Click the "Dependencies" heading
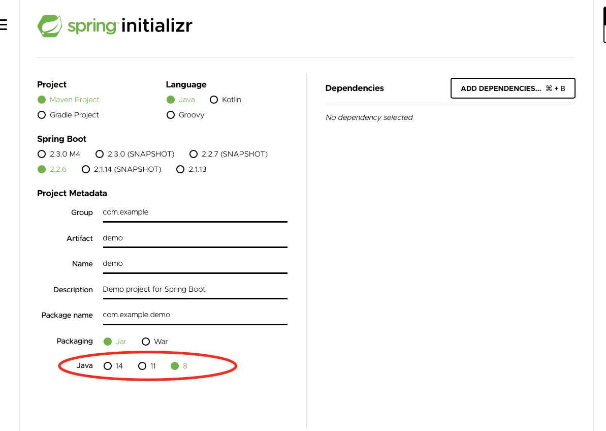The image size is (606, 431). coord(355,88)
